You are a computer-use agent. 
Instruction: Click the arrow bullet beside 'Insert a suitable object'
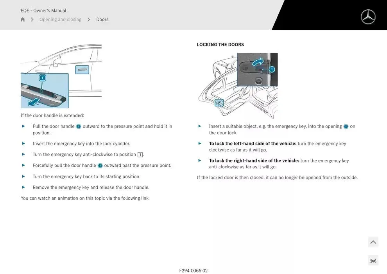point(200,126)
